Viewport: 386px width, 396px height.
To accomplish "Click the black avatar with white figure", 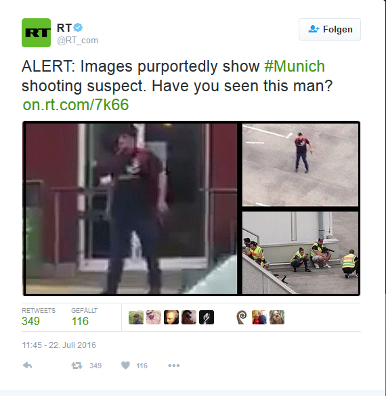I will pyautogui.click(x=207, y=317).
